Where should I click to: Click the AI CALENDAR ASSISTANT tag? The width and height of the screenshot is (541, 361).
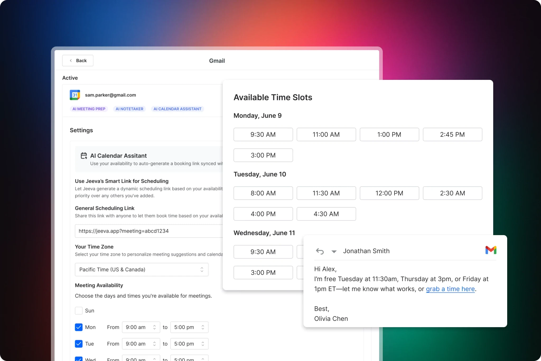click(177, 109)
